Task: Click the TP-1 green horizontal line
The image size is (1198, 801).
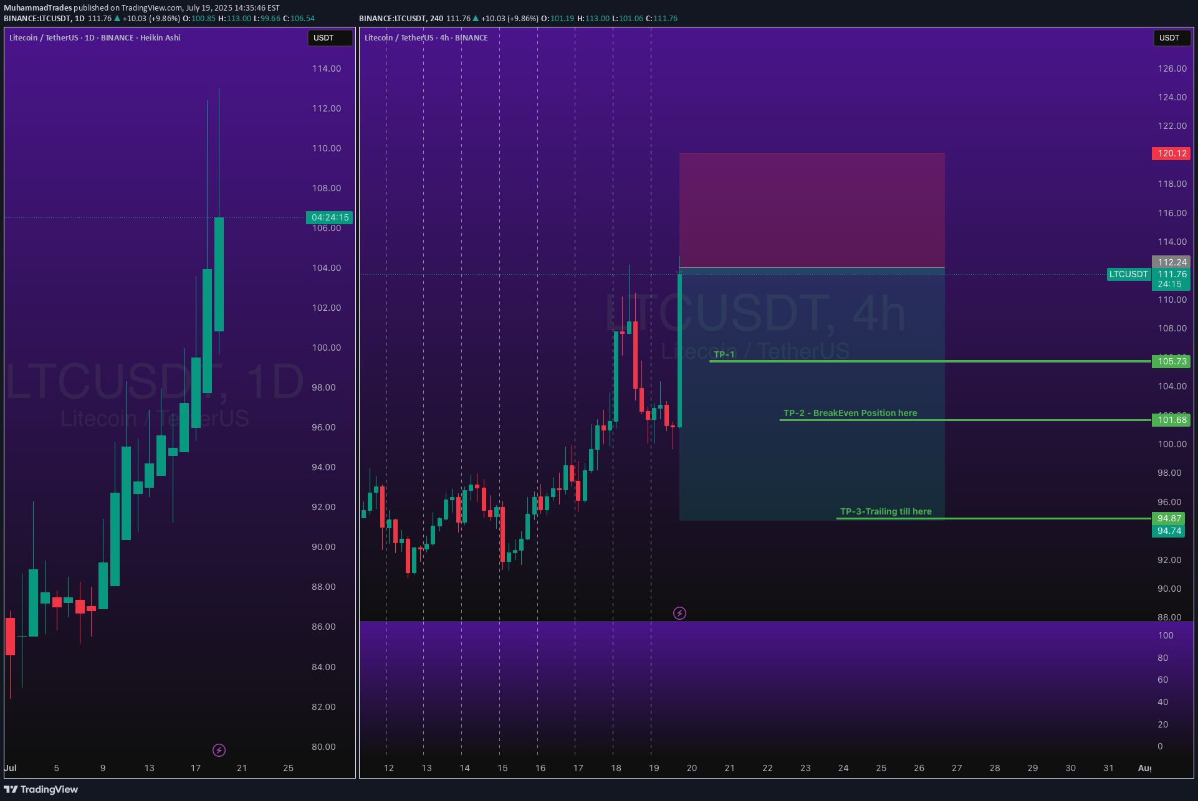Action: coord(930,361)
